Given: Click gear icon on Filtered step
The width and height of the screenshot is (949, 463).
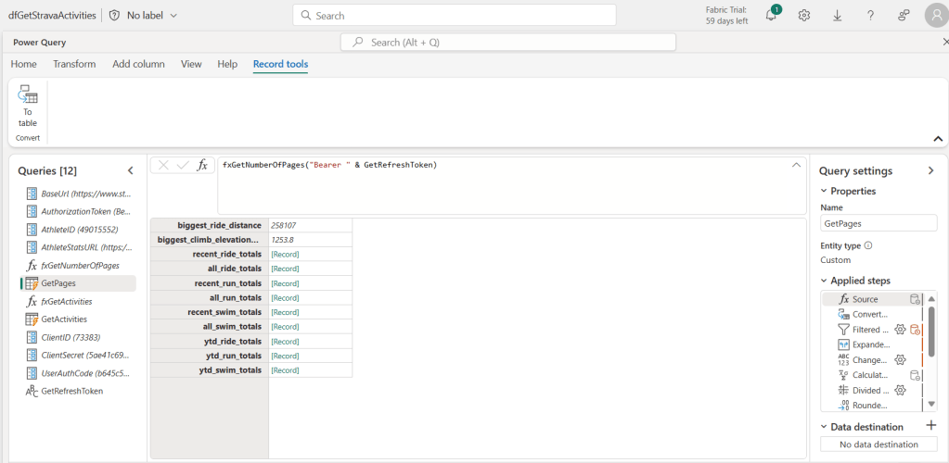Looking at the screenshot, I should tap(899, 330).
